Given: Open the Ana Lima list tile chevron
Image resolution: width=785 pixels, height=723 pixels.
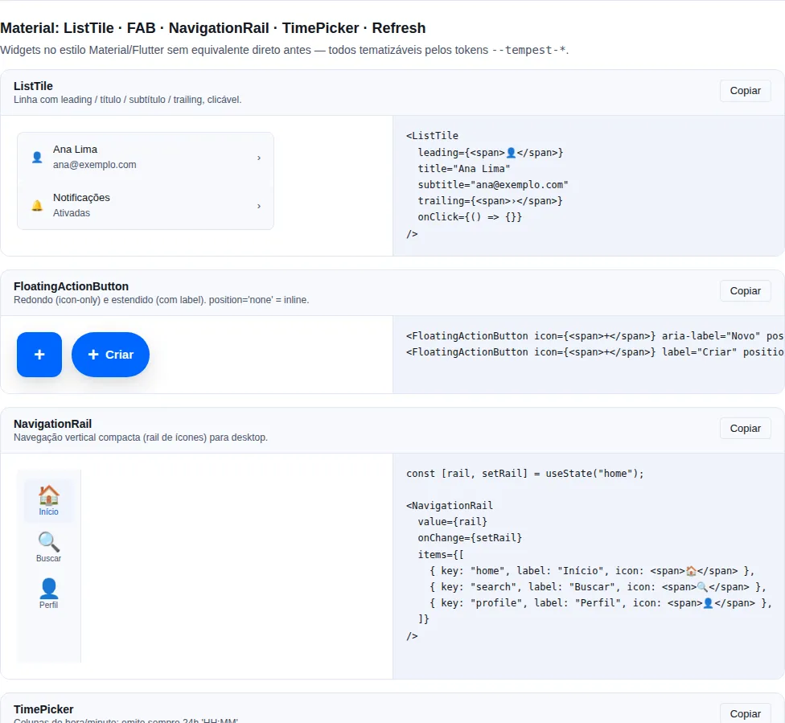Looking at the screenshot, I should coord(259,158).
